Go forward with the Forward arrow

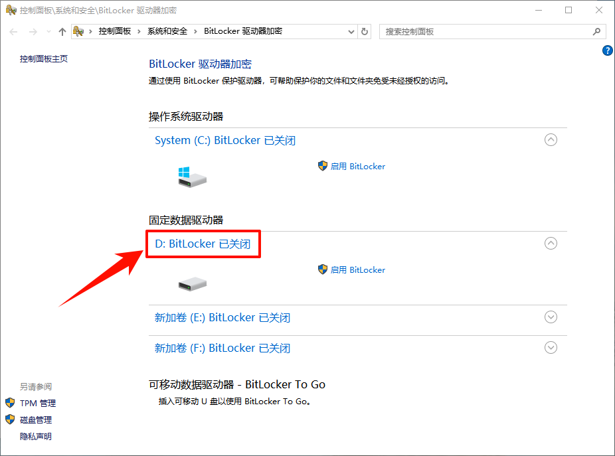(x=33, y=32)
